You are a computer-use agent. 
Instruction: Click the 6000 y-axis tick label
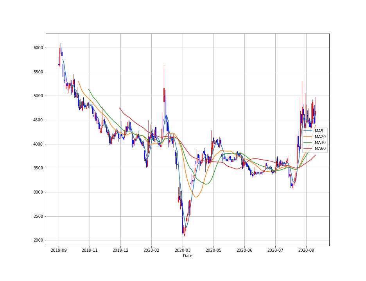(38, 48)
